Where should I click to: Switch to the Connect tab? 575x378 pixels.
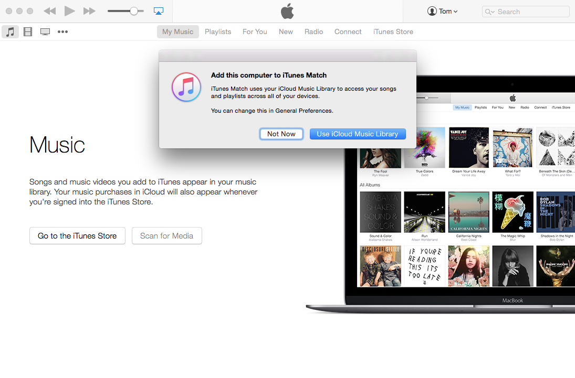[x=348, y=31]
